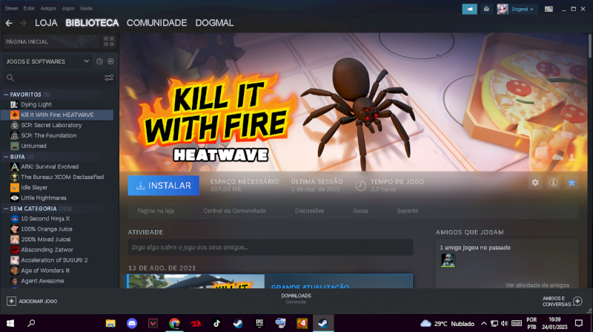Open the Exibir menu
Screen dimensions: 593x332
[x=29, y=8]
